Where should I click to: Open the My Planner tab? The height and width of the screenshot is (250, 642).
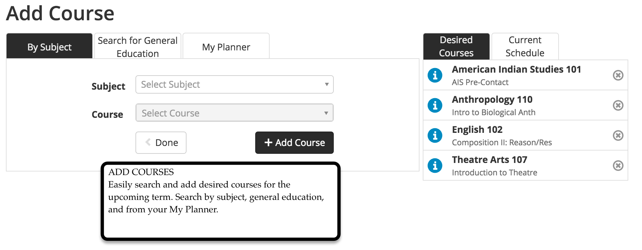(226, 46)
